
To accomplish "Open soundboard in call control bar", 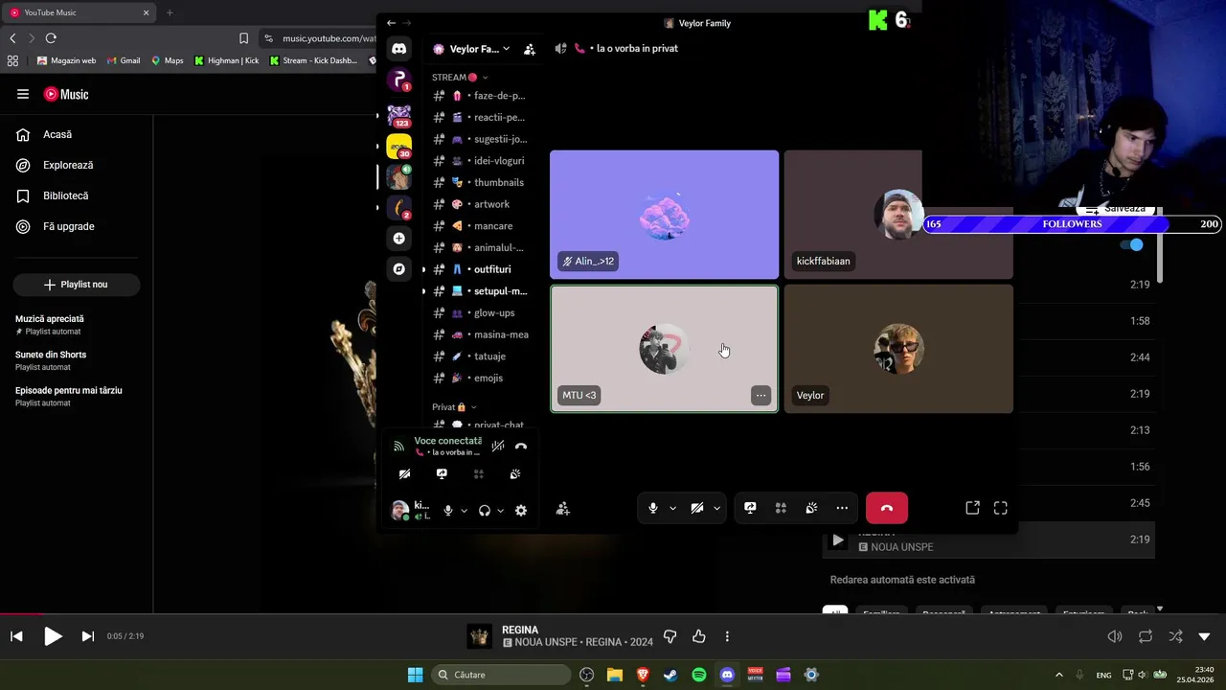I will coord(811,508).
